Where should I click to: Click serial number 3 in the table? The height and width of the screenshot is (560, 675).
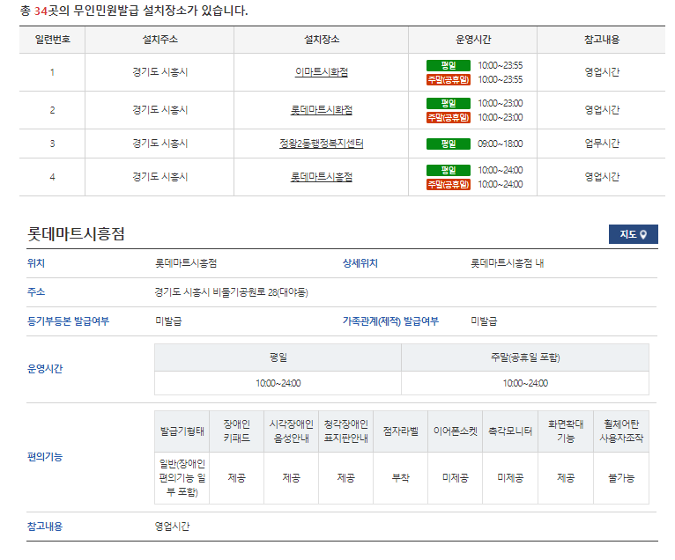52,144
